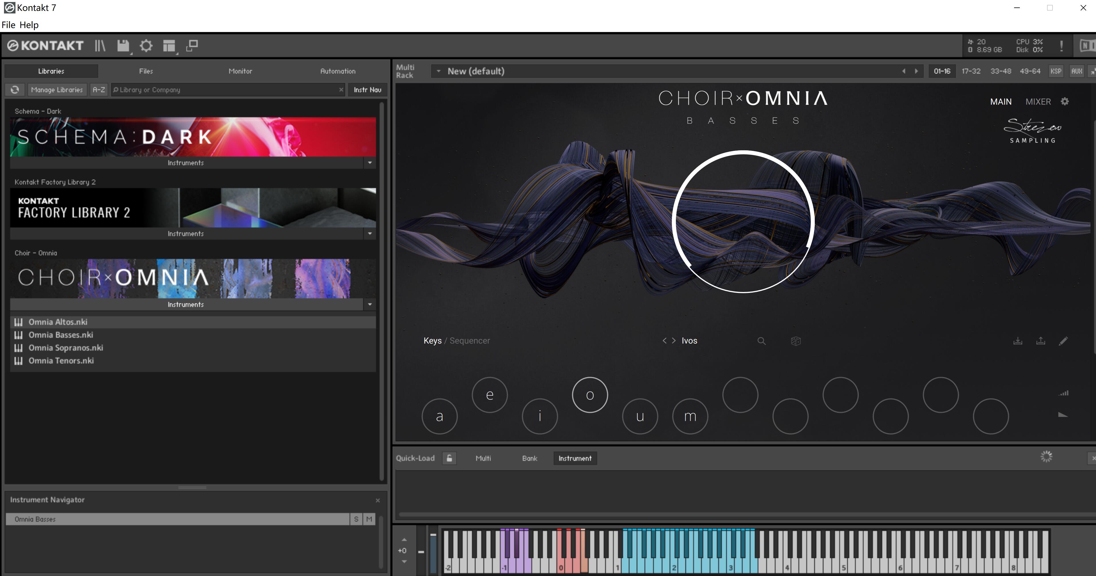Toggle the 'o' vowel circle on
Screen dimensions: 1096x576
[x=590, y=395]
